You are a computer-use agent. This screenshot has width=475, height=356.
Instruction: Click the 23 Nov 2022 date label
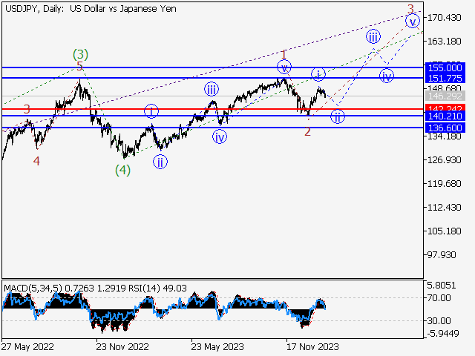122,346
